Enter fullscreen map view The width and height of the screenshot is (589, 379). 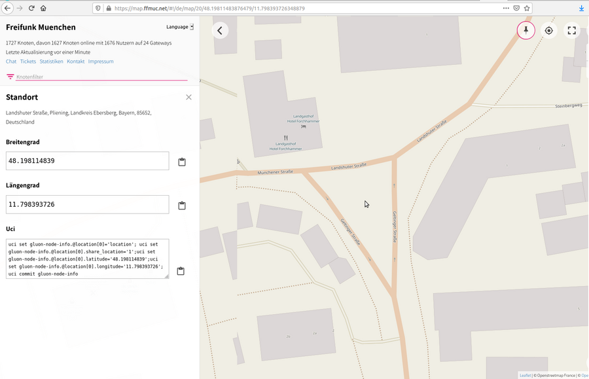(x=571, y=30)
